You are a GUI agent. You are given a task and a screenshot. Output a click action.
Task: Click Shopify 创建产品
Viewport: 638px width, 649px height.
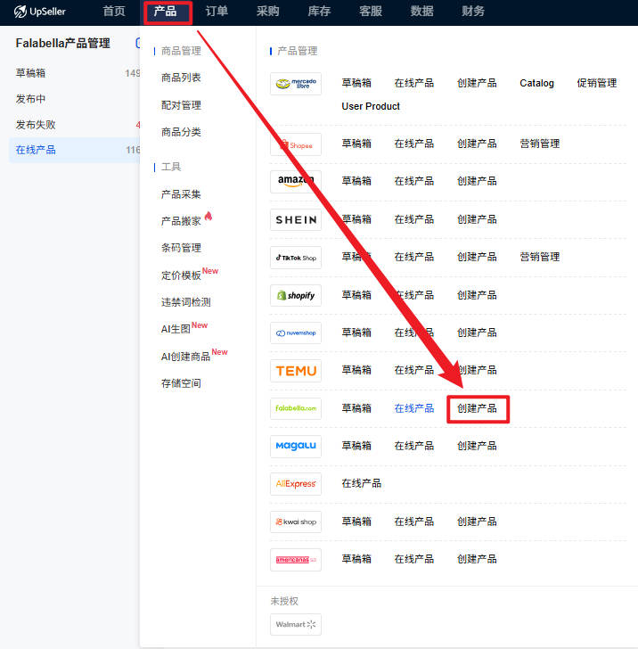477,295
